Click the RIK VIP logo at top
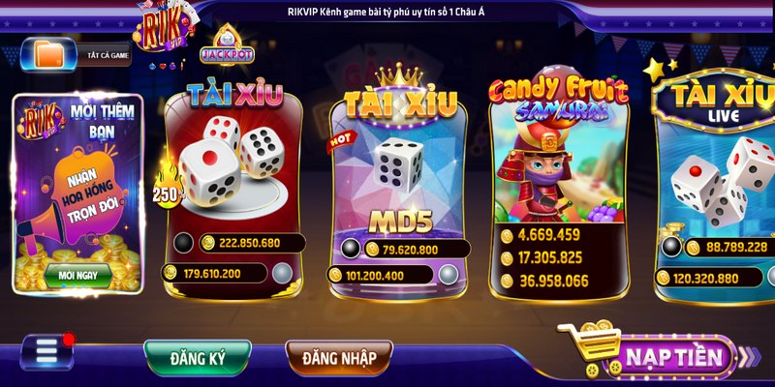This screenshot has width=775, height=387. click(165, 29)
